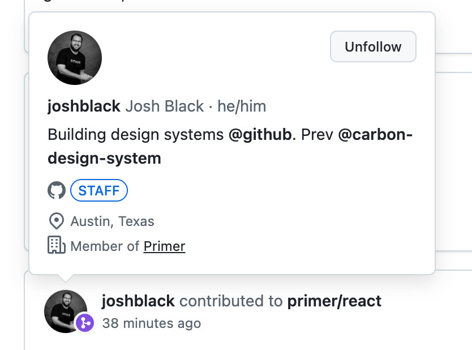
Task: Open the primer/react repository link
Action: (x=334, y=301)
